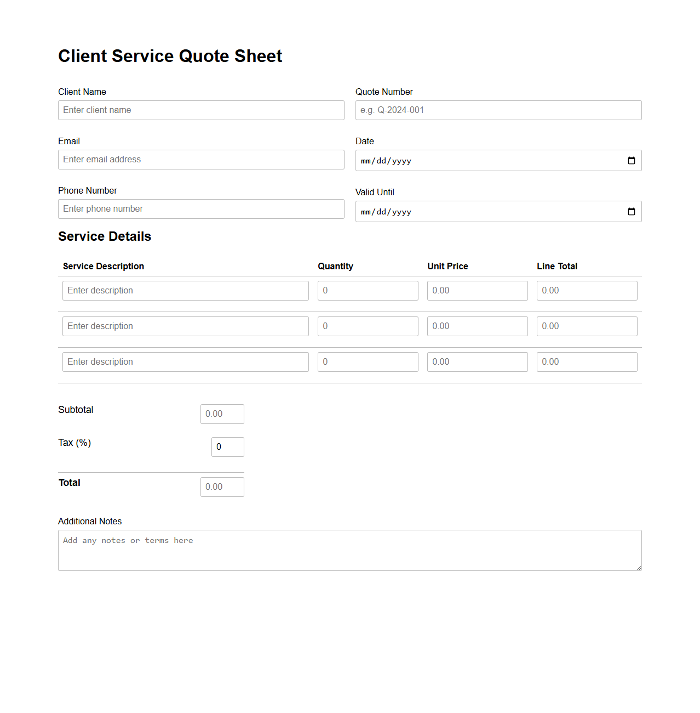Viewport: 700px width, 713px height.
Task: Click the Client Name input field
Action: [x=201, y=110]
